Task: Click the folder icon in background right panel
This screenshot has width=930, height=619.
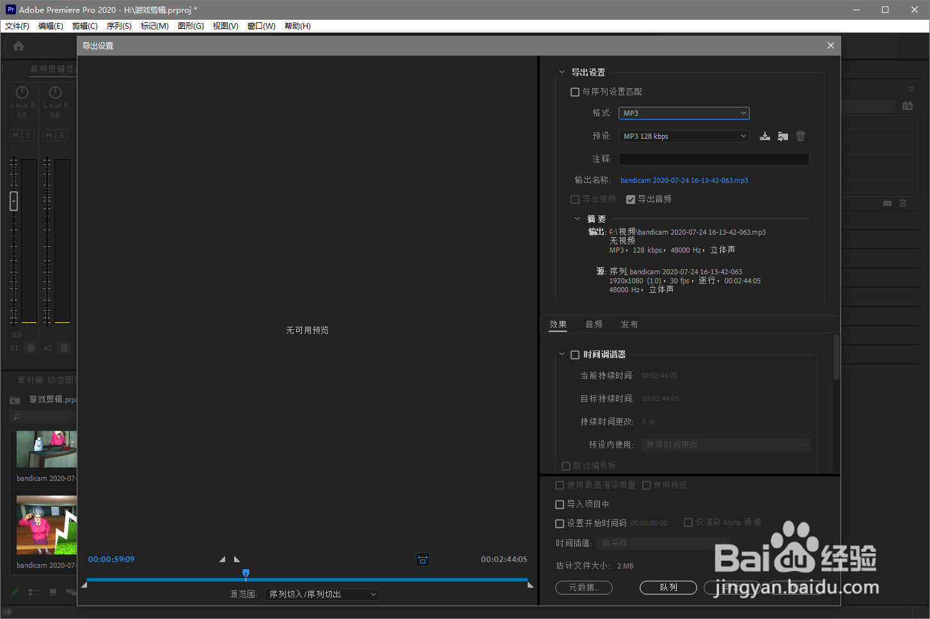Action: click(x=887, y=203)
